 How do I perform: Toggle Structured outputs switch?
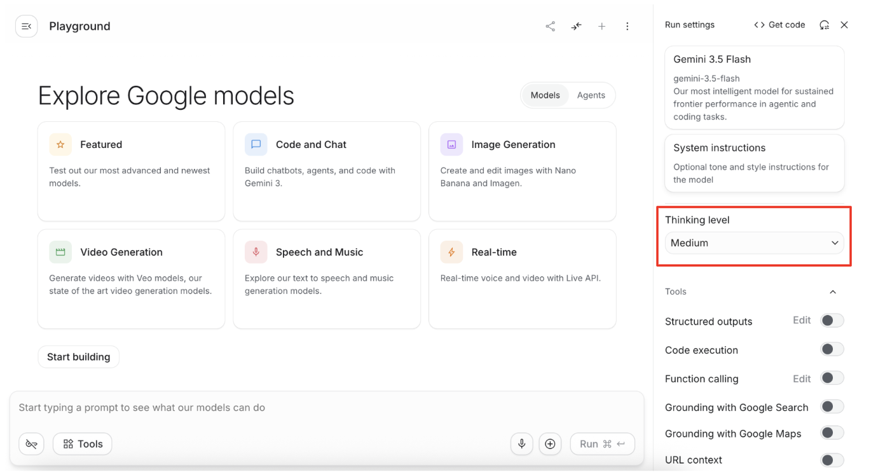click(832, 321)
